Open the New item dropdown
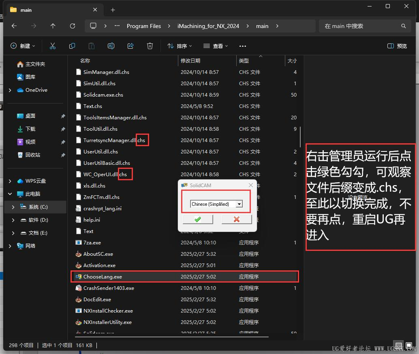Viewport: 419px width, 354px height. [23, 46]
